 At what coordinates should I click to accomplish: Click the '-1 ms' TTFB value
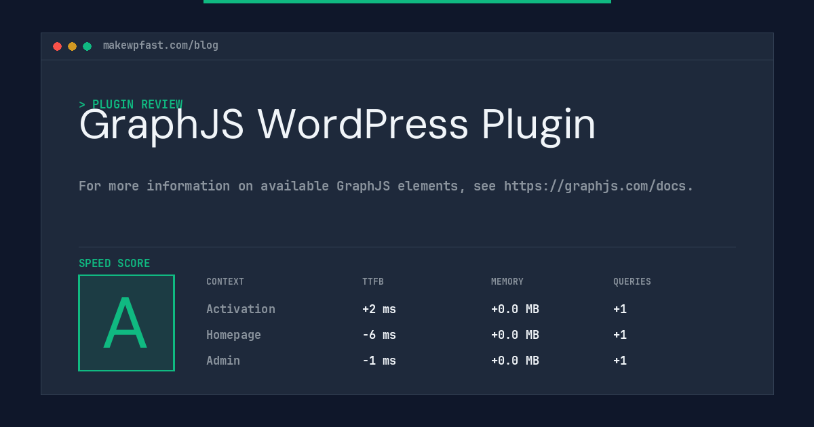(x=379, y=361)
